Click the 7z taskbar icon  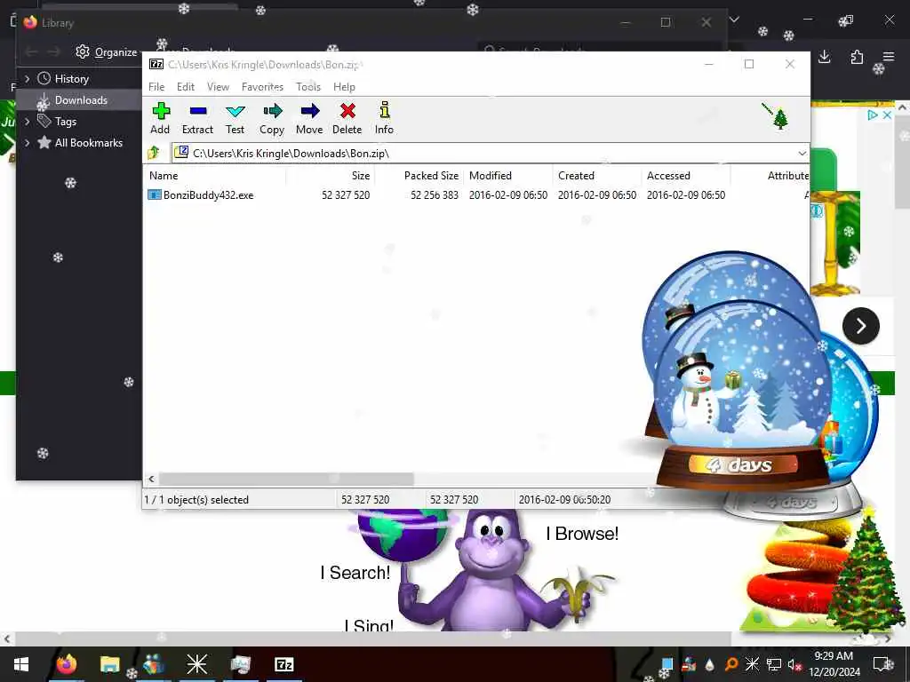(x=283, y=664)
